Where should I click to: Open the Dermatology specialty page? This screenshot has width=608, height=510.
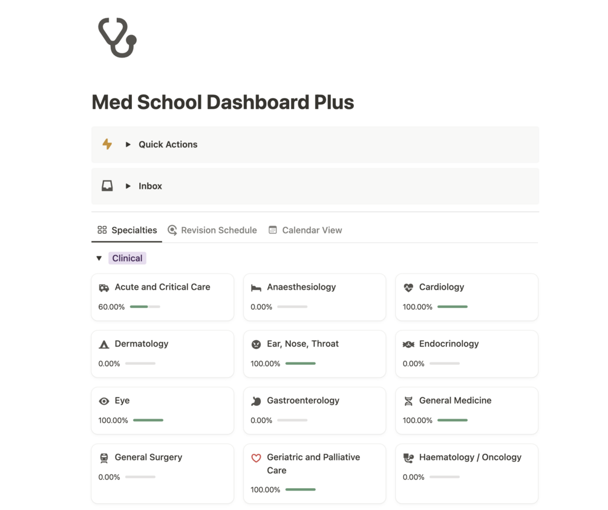coord(142,344)
